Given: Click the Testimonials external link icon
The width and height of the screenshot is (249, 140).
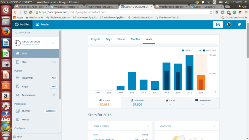Looking at the screenshot, I should (x=54, y=95).
